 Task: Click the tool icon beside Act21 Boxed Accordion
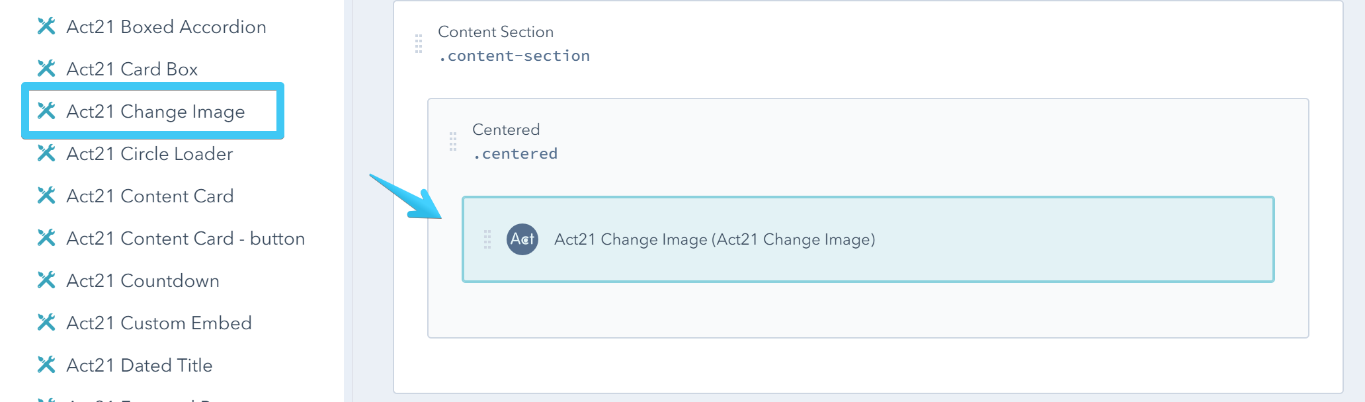click(x=46, y=26)
